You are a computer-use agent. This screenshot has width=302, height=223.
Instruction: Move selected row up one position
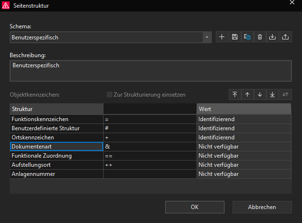click(247, 95)
